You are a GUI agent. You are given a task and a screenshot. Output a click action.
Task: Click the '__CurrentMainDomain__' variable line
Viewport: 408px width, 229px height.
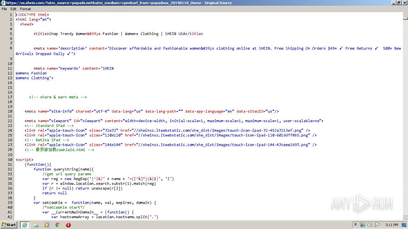pos(88,212)
